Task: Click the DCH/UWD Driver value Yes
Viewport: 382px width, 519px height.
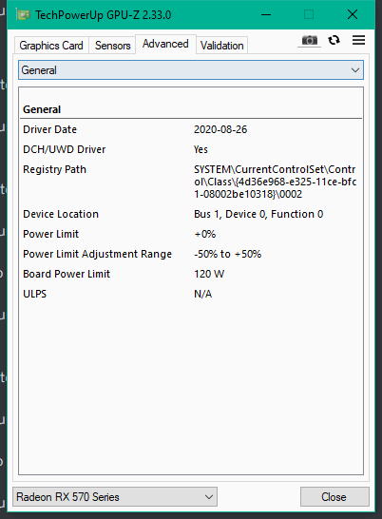Action: click(x=201, y=149)
